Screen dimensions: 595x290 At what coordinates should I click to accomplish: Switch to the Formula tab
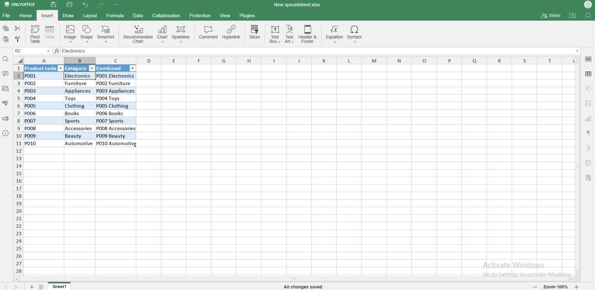[x=115, y=15]
